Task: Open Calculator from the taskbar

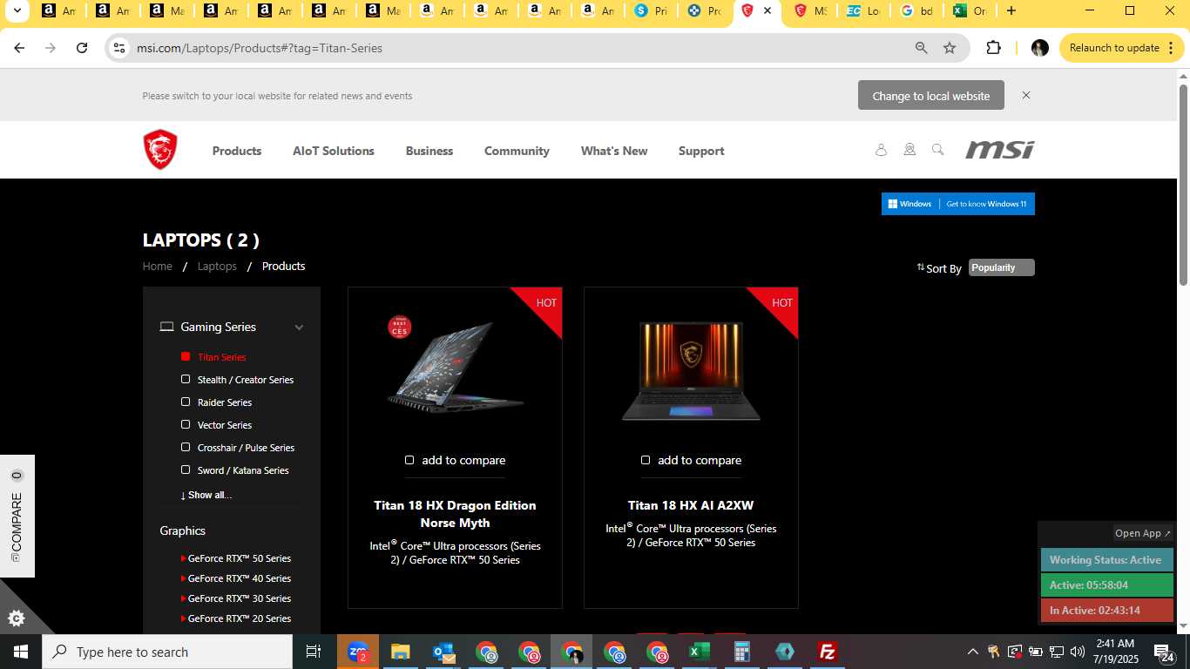Action: point(742,652)
